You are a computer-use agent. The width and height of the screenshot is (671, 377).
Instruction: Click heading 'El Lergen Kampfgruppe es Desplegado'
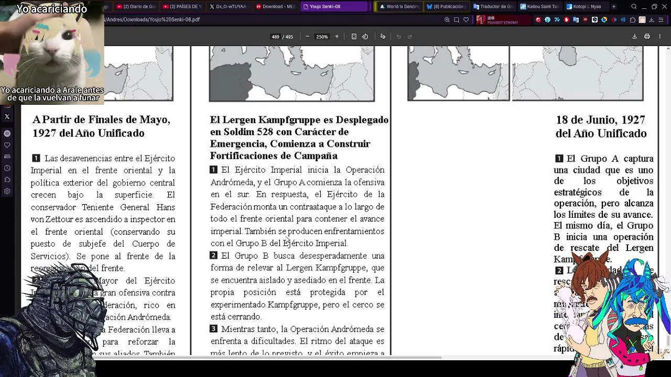[x=299, y=120]
